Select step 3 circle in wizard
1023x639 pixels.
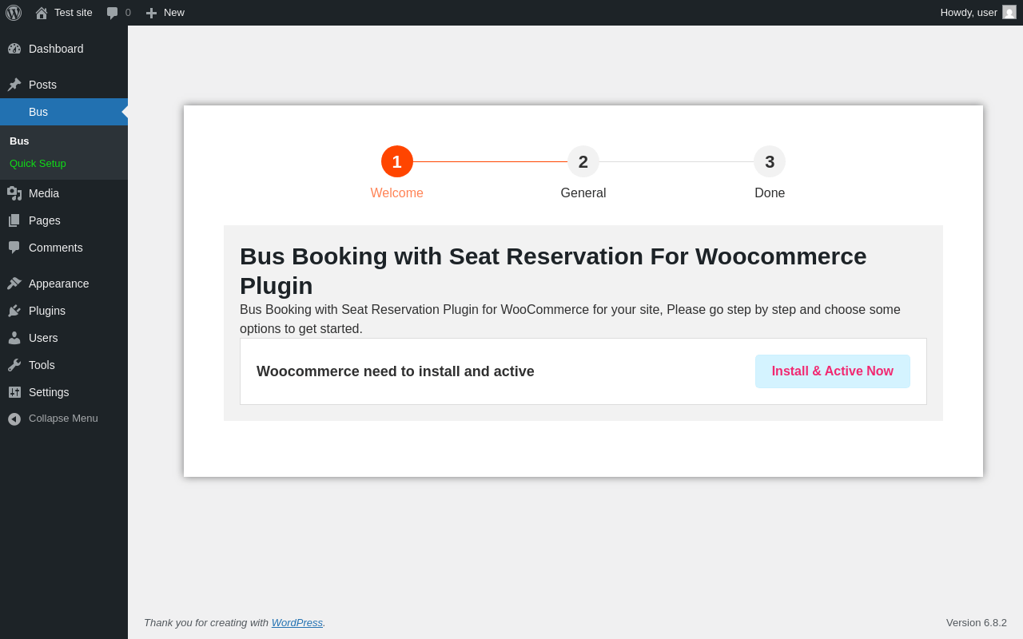point(770,161)
